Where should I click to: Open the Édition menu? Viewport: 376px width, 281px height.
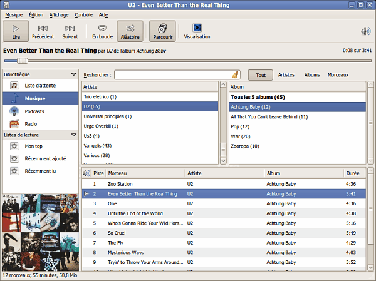coord(36,15)
